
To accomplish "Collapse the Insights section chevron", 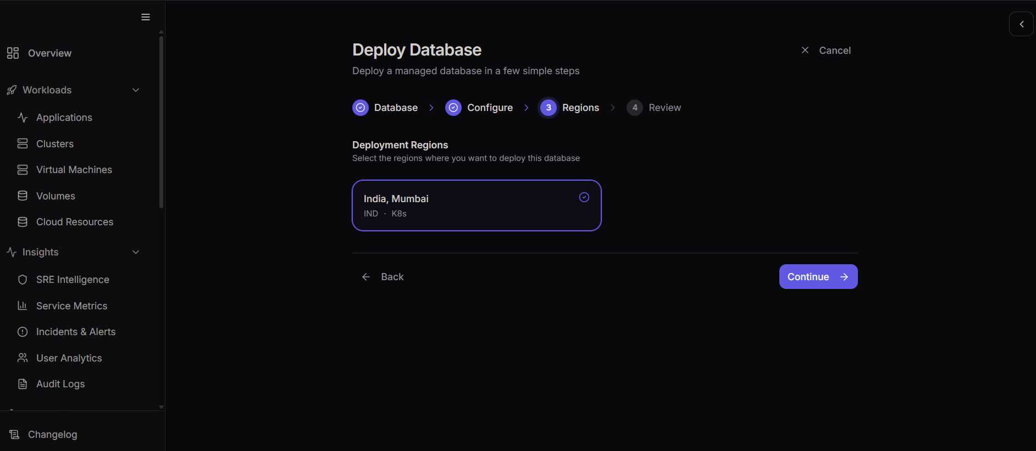I will pos(136,252).
